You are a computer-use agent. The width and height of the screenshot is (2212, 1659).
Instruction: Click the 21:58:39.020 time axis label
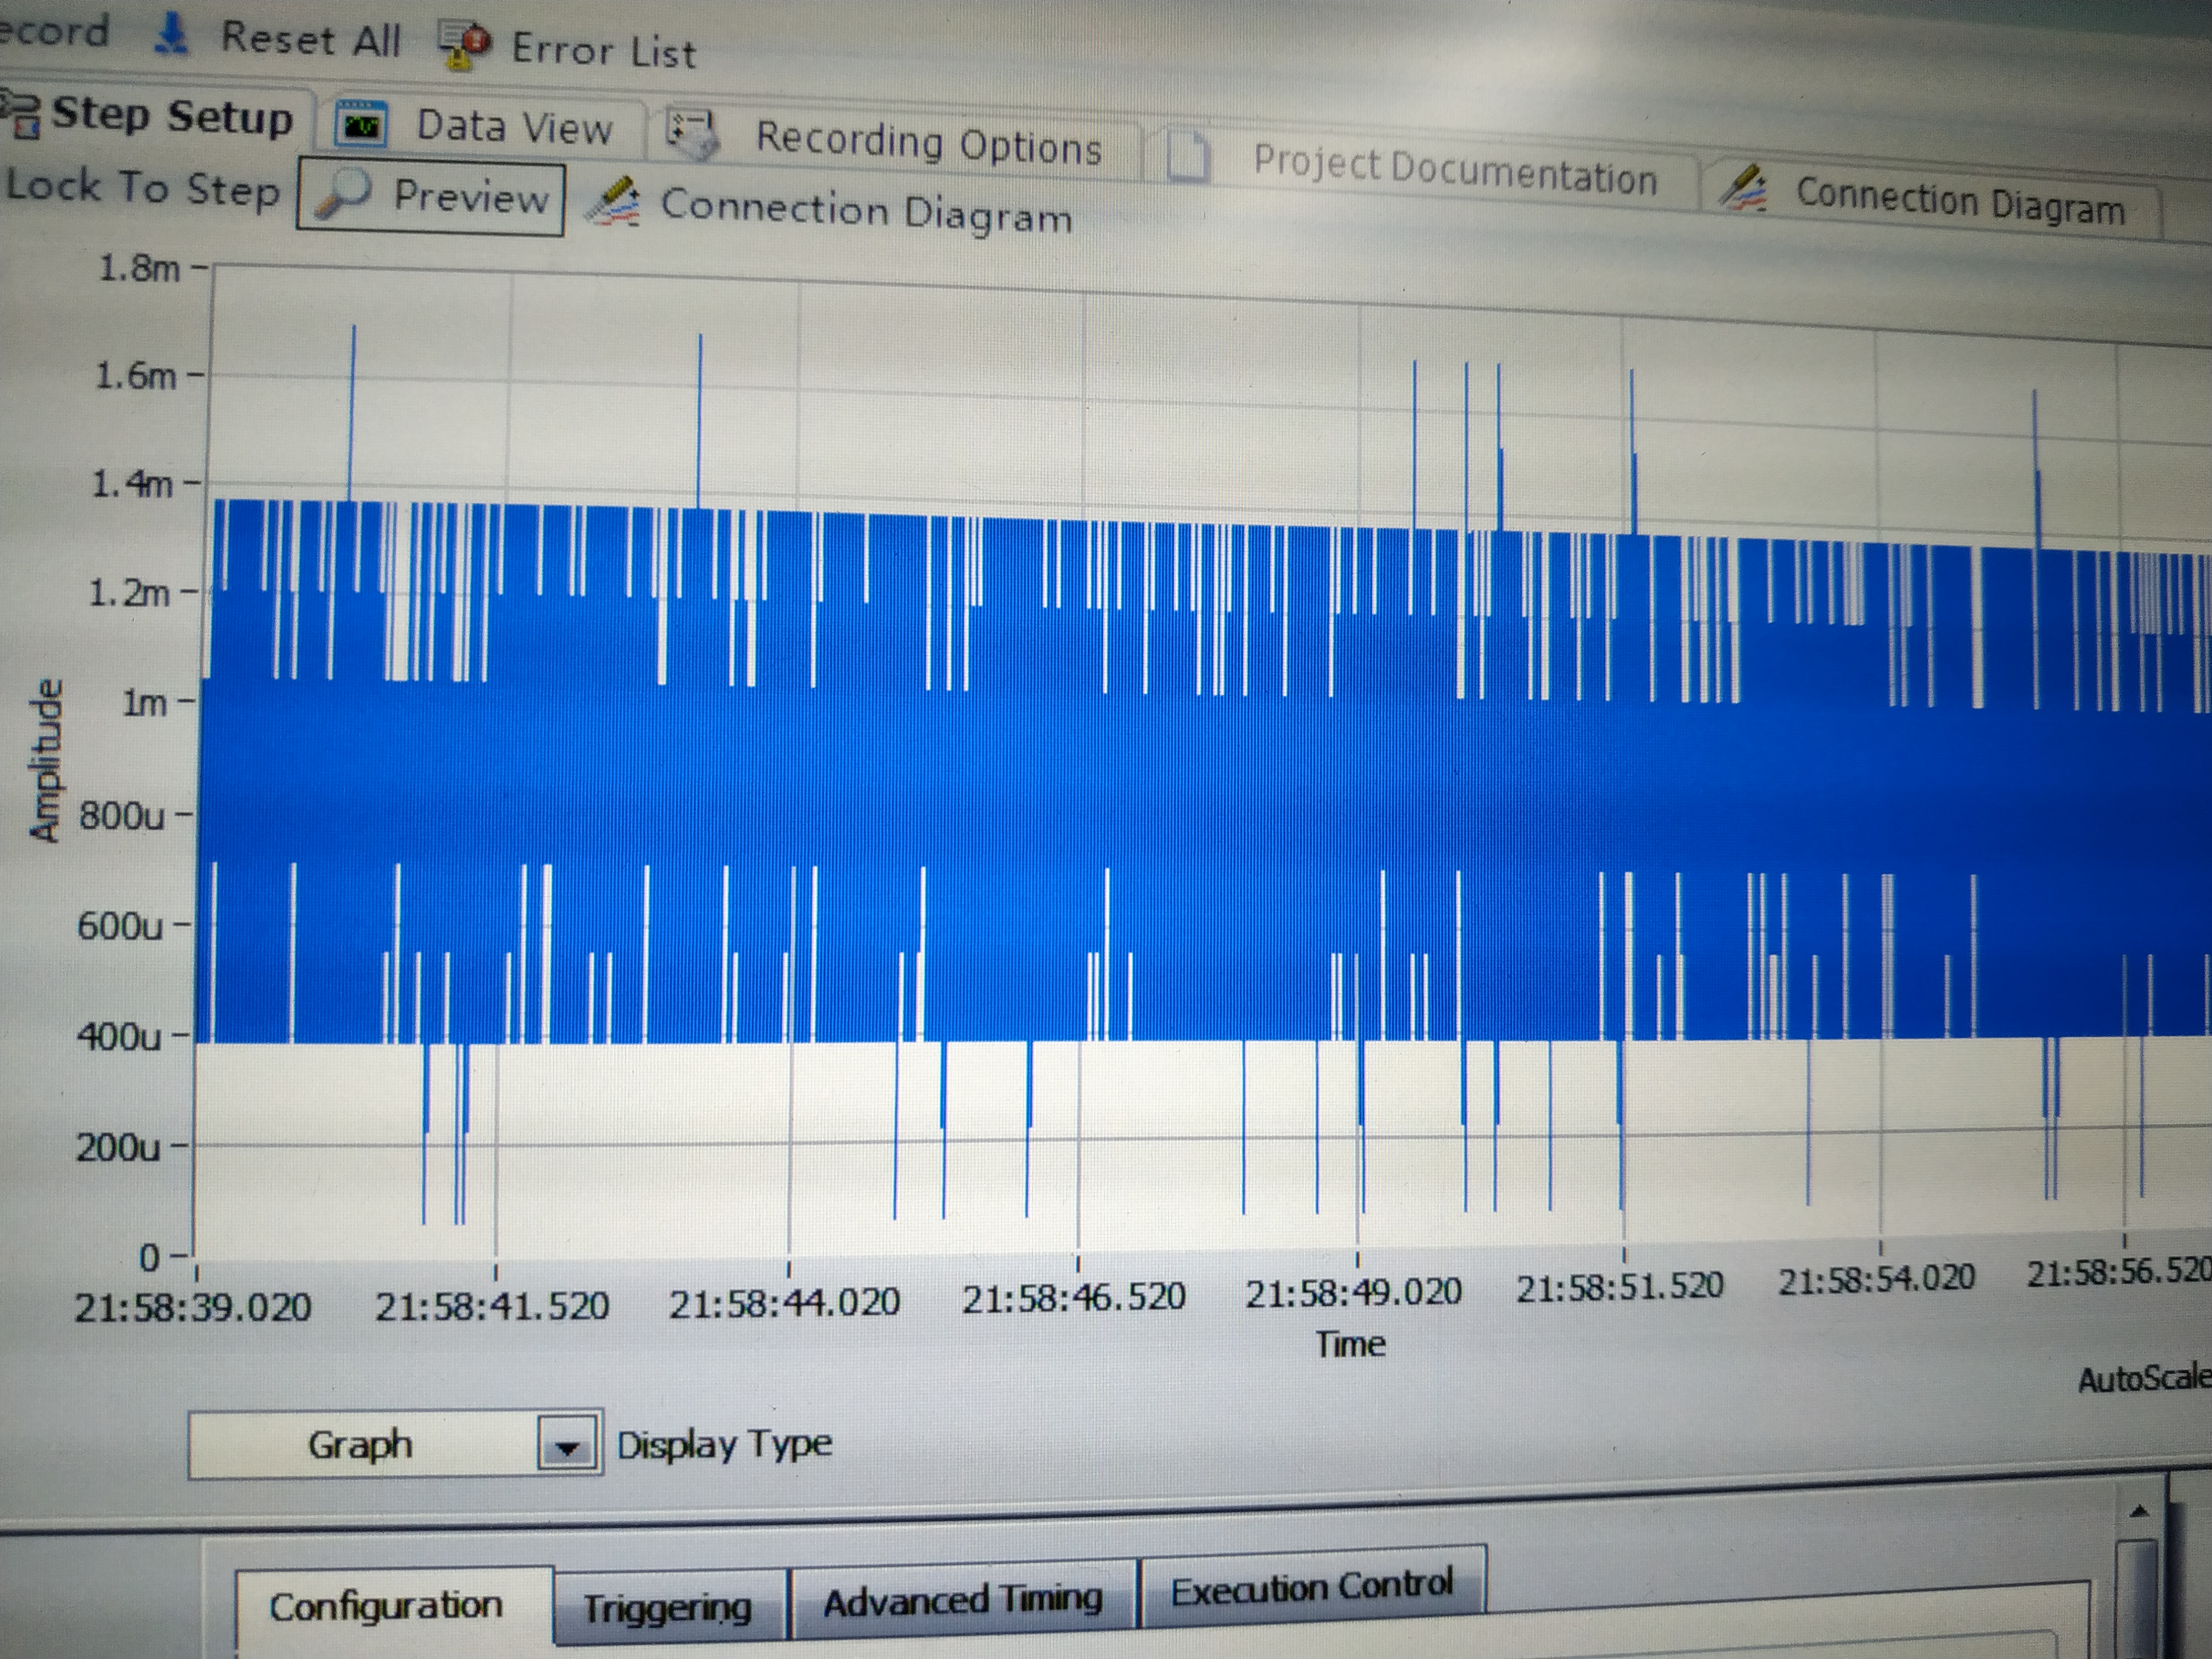tap(193, 1306)
